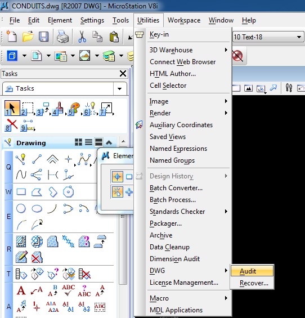Toggle the Individual selection method button
Image resolution: width=305 pixels, height=318 pixels.
pos(117,176)
